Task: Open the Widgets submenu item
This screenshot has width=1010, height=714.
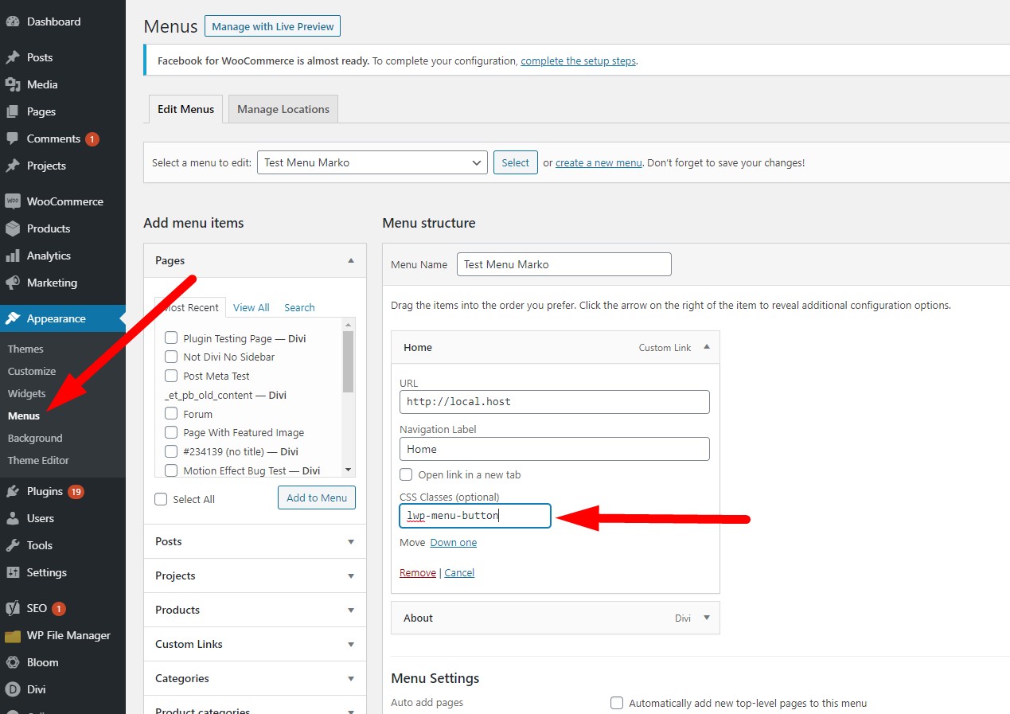Action: coord(27,393)
